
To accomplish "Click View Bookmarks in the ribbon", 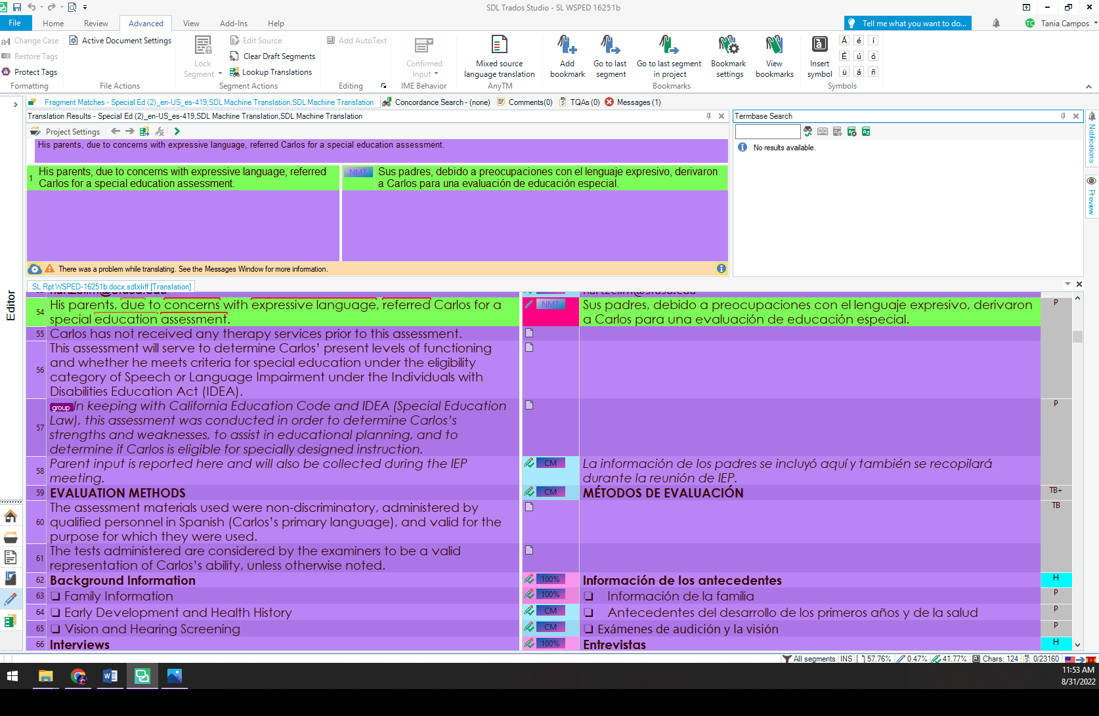I will (774, 56).
